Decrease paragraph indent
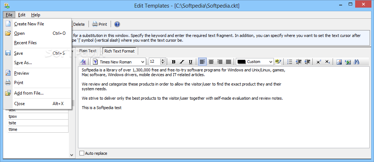374x162 pixels. [x=299, y=62]
